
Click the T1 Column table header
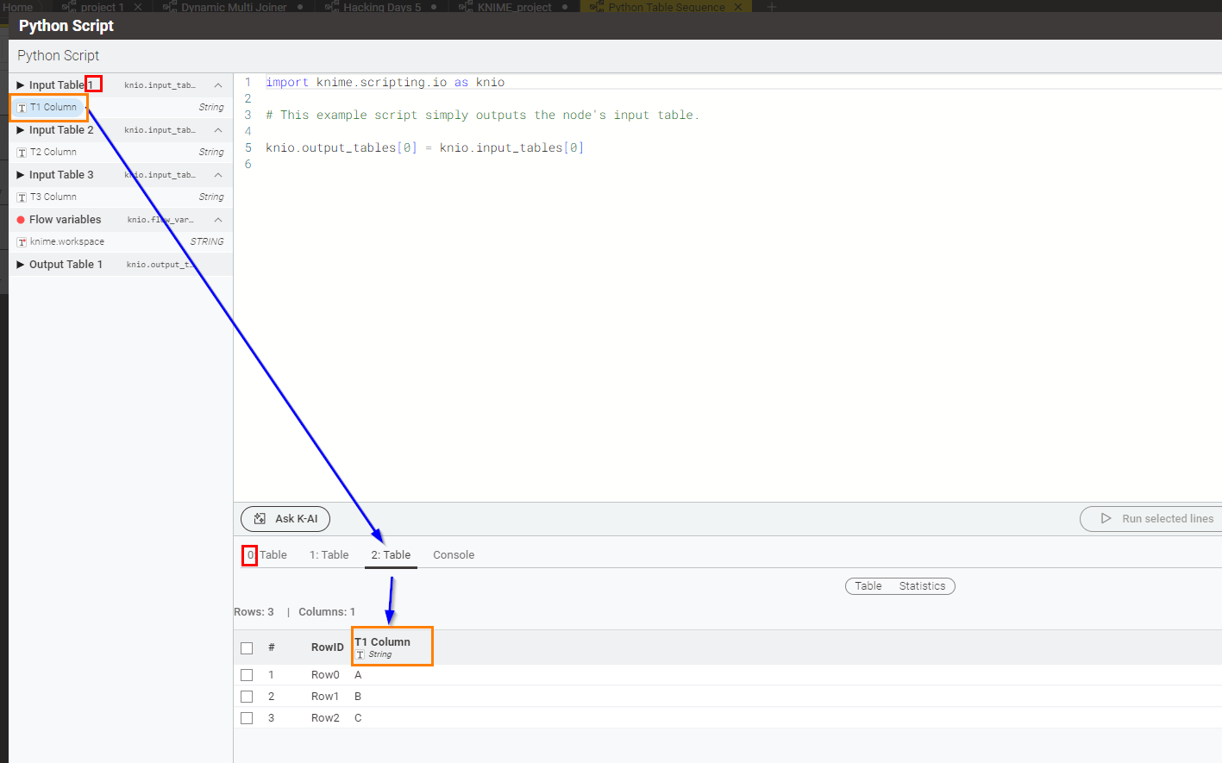click(382, 642)
